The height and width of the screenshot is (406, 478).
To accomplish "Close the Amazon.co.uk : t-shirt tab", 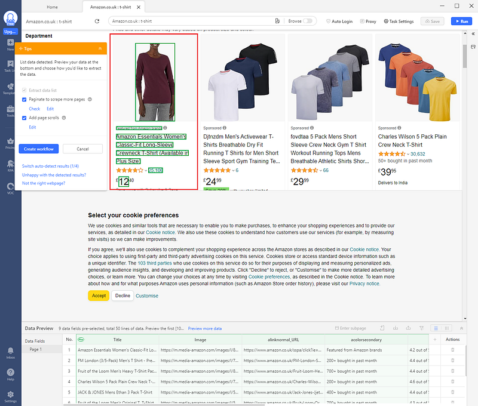I will pyautogui.click(x=139, y=7).
